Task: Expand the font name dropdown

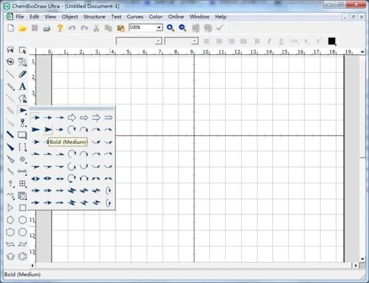Action: pyautogui.click(x=158, y=41)
